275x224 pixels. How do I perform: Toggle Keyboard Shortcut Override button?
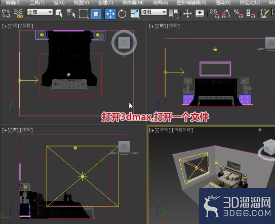point(200,13)
